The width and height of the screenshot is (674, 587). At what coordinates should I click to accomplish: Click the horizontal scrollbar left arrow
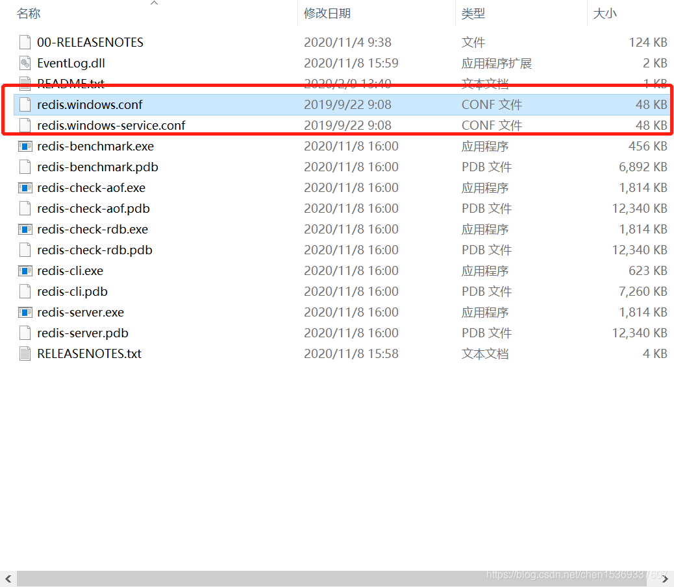click(8, 579)
